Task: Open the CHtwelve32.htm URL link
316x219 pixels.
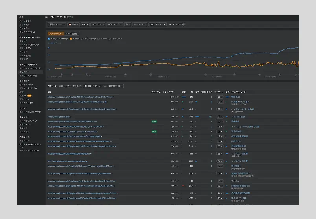Action: coord(82,193)
